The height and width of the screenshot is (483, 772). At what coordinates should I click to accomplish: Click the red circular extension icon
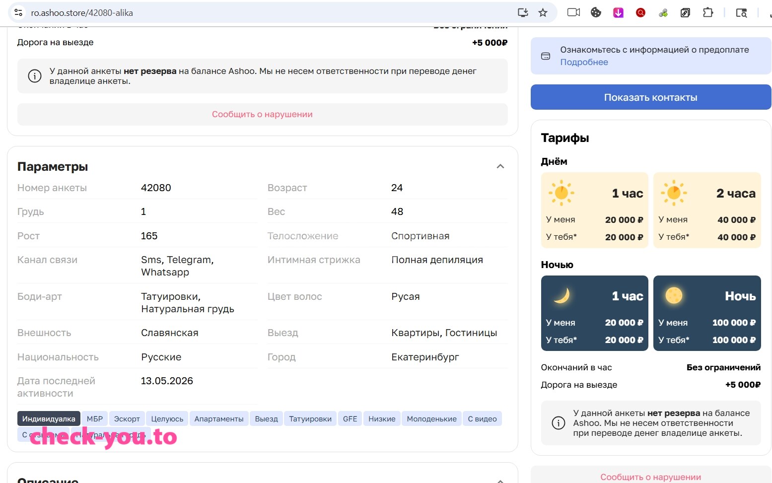pyautogui.click(x=640, y=12)
